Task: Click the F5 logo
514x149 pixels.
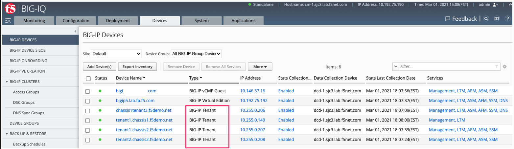Action: tap(11, 9)
